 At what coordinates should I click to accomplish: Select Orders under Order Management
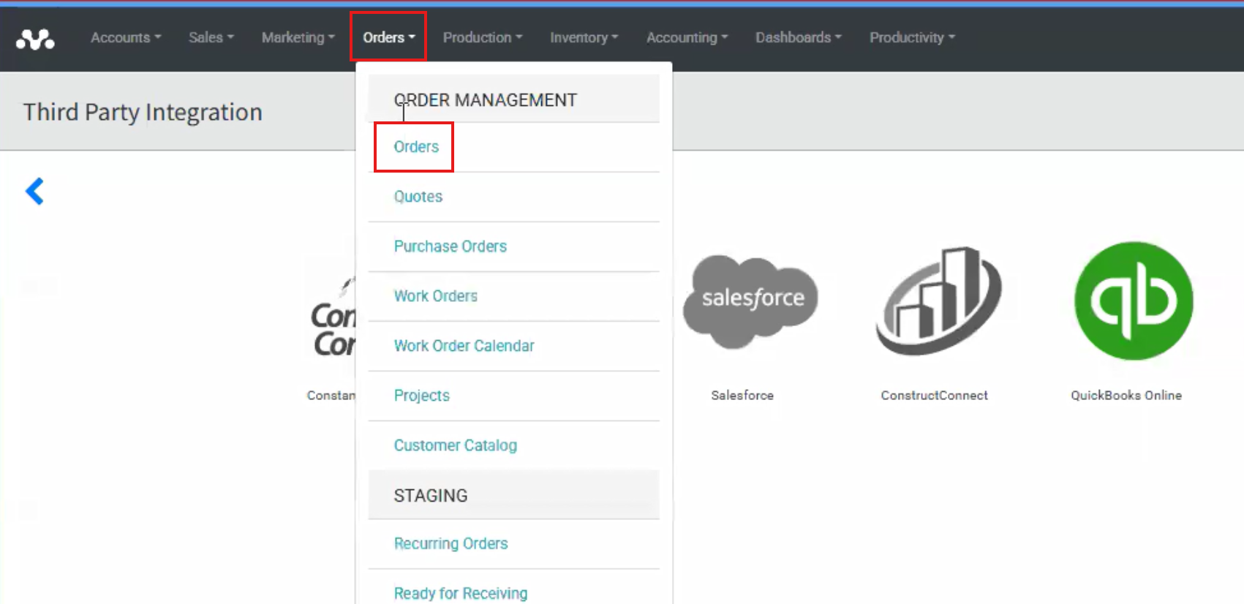pyautogui.click(x=416, y=147)
